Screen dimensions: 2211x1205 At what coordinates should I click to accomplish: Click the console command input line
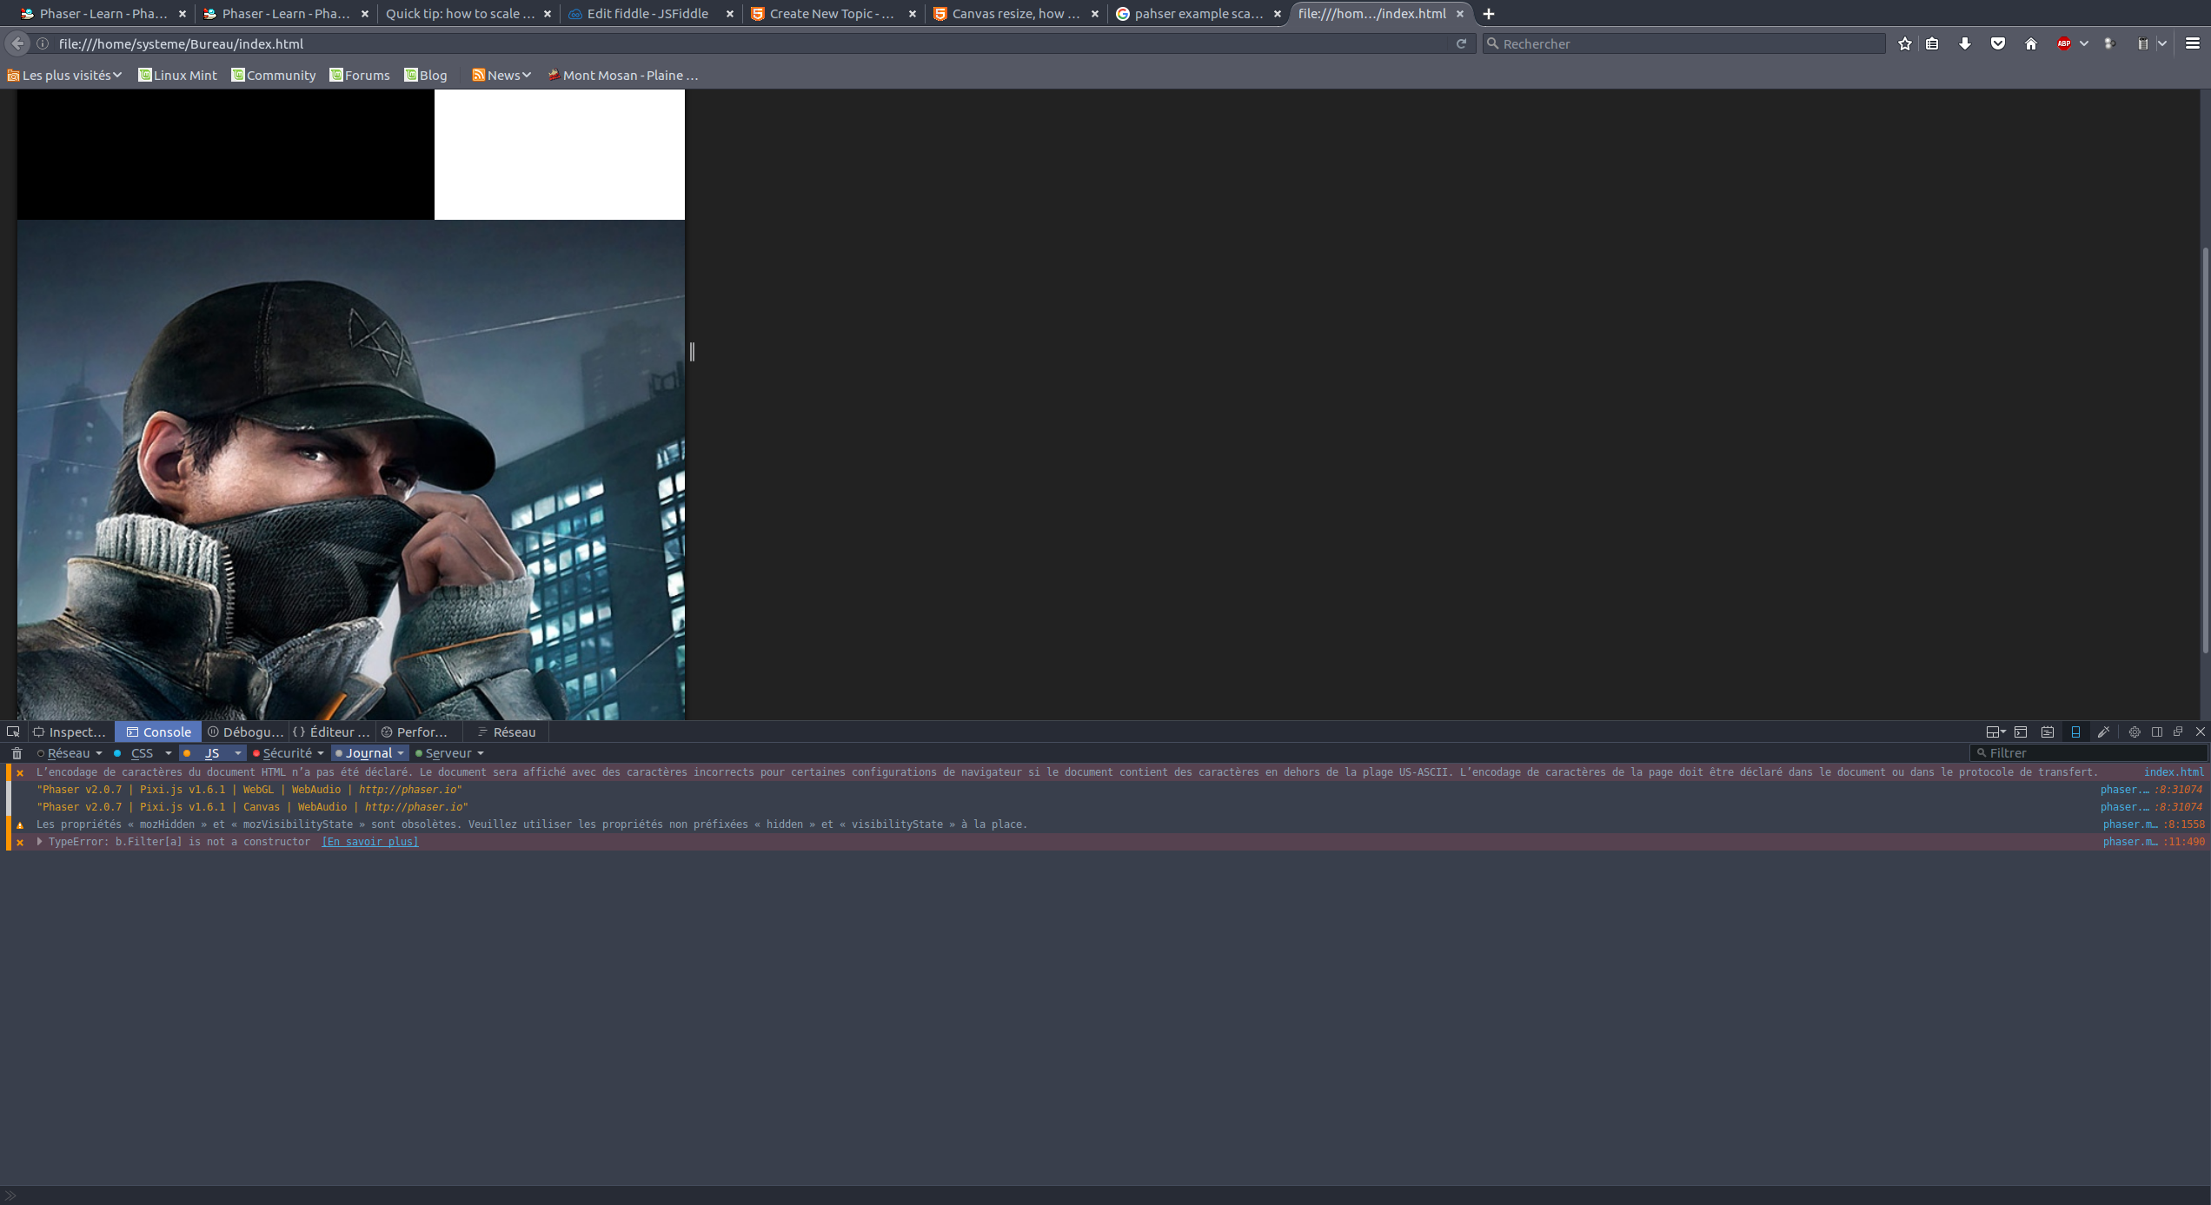pyautogui.click(x=1105, y=1195)
